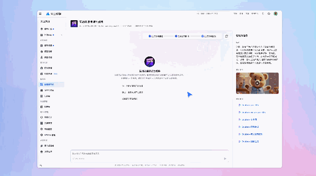The image size is (316, 176).
Task: Focus the search field in the top bar
Action: click(x=213, y=13)
